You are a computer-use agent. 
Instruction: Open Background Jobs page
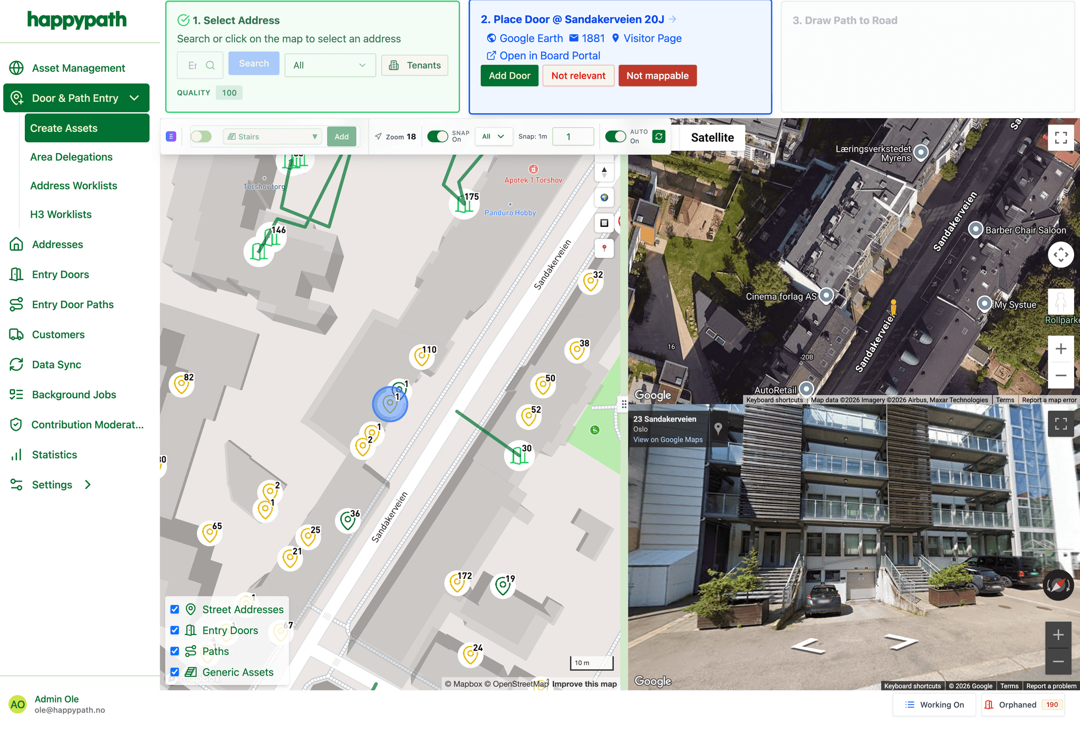pos(74,395)
